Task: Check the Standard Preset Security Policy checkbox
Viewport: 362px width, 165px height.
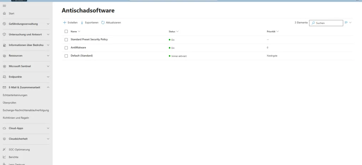Action: point(66,39)
